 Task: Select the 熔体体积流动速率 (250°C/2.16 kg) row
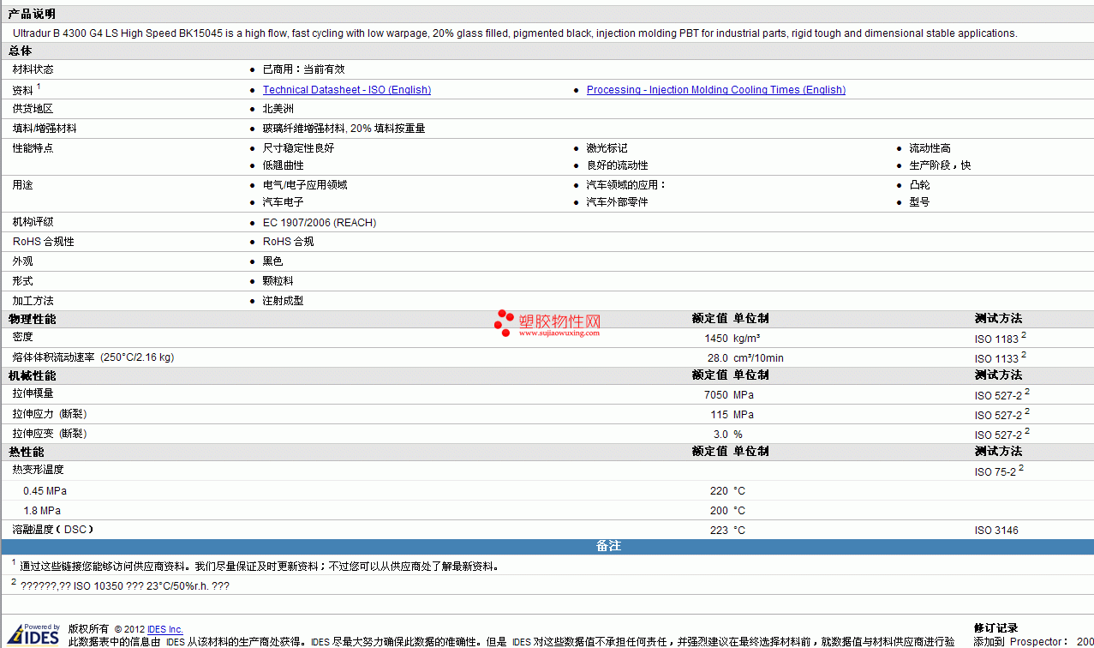pyautogui.click(x=547, y=357)
